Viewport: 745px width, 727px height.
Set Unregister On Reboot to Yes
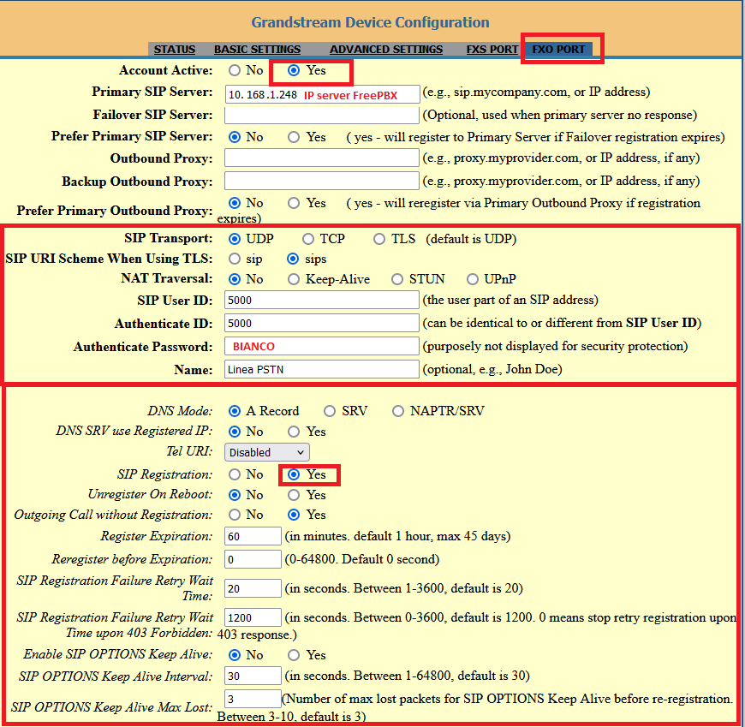[294, 495]
